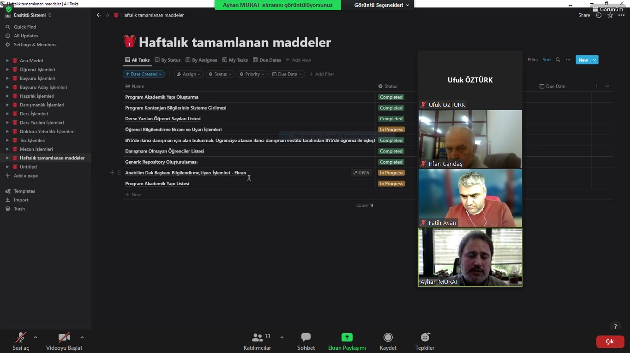Screen dimensions: 630x353
Task: Open the Sohbet chat panel
Action: click(306, 341)
